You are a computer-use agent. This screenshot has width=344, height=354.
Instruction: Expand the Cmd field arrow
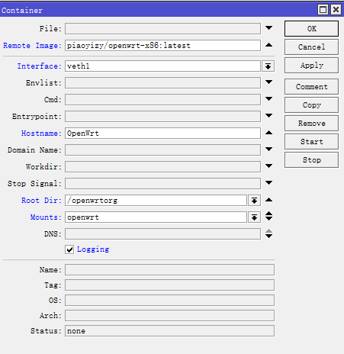(x=268, y=98)
